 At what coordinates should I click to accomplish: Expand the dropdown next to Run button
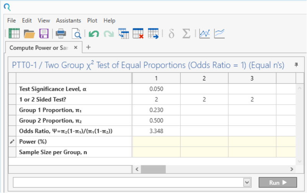click(x=247, y=183)
